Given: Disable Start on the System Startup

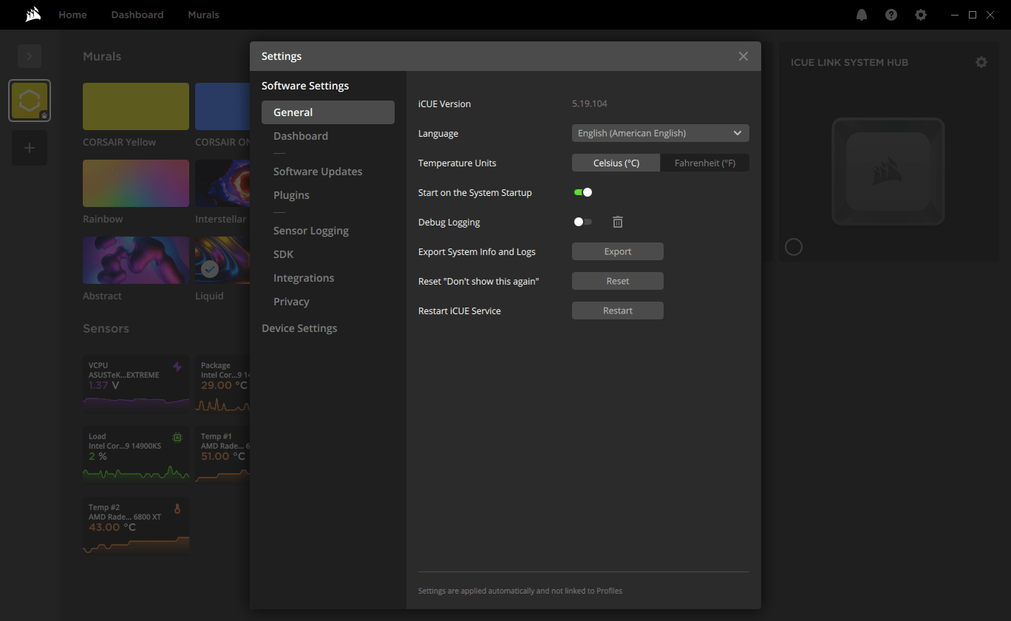Looking at the screenshot, I should coord(583,192).
